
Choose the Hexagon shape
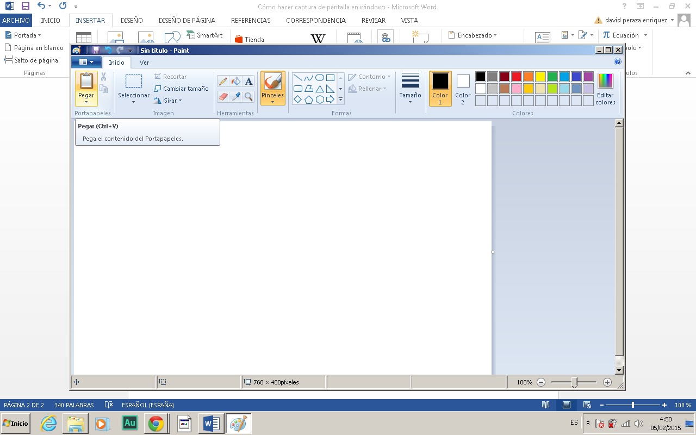(320, 100)
